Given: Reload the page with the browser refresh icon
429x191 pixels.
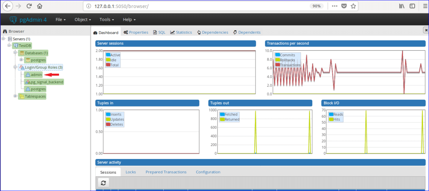Looking at the screenshot, I should [29, 6].
